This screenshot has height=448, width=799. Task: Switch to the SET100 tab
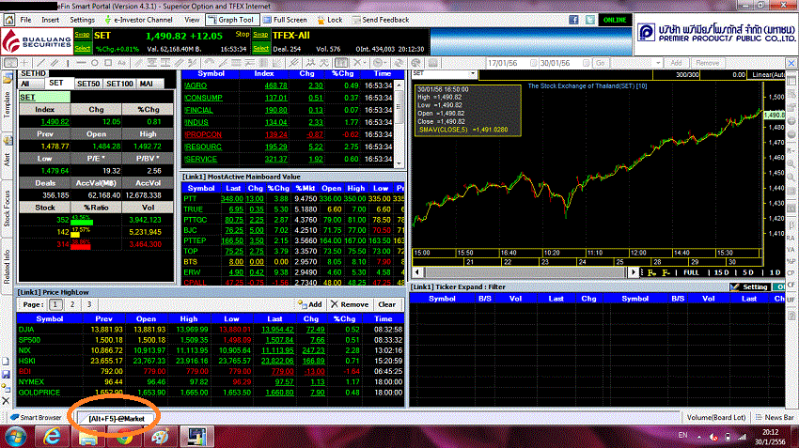point(119,84)
